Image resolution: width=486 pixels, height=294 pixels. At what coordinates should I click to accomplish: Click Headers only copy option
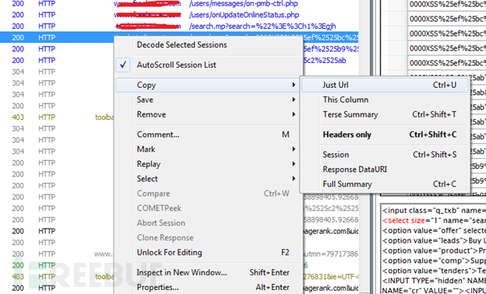pos(385,135)
